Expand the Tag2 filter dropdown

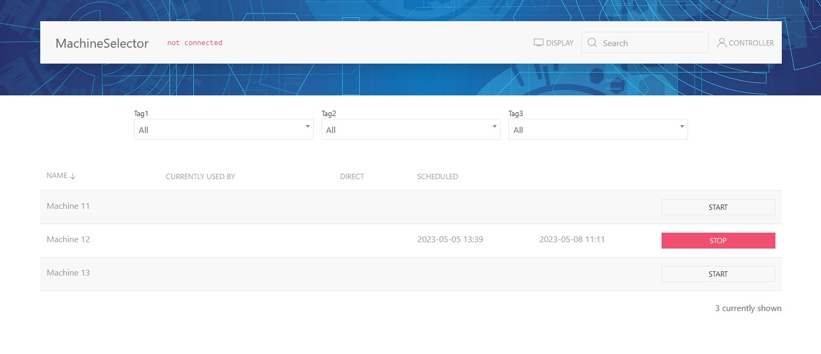410,130
